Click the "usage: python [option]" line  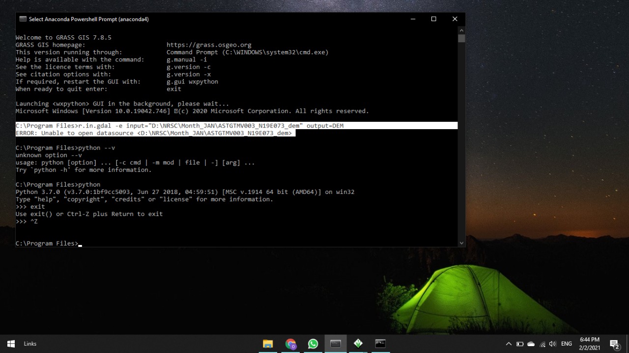click(135, 163)
